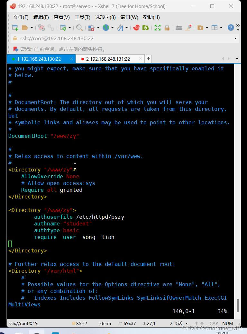
Task: Toggle full screen mode icon
Action: point(157,28)
